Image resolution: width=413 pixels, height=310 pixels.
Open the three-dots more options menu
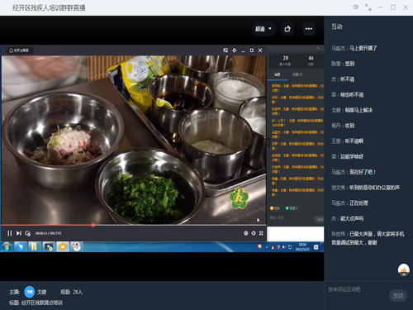[309, 29]
